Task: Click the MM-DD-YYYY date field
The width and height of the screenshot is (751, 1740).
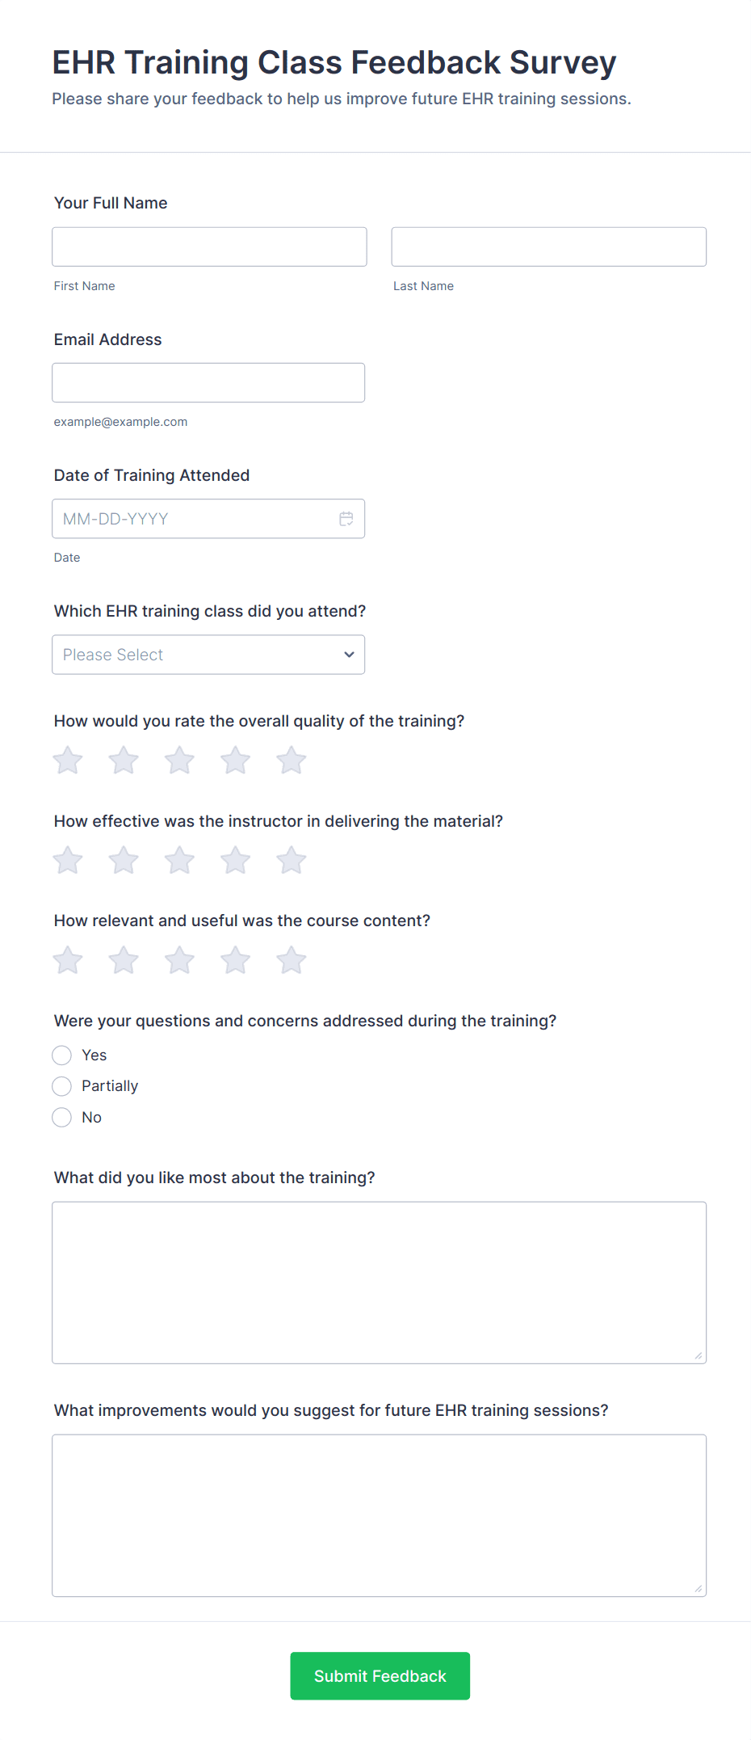Action: pos(194,519)
